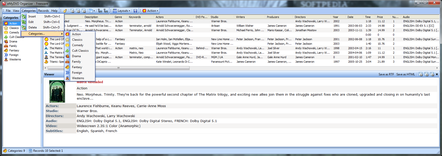
Task: Click the 'Paramount Pict...' studio cell
Action: [x=222, y=62]
